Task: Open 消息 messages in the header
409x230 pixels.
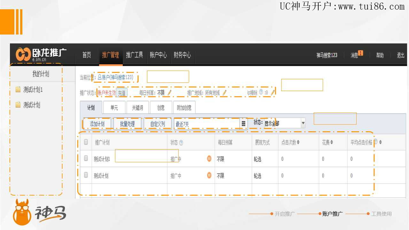Action: (354, 55)
